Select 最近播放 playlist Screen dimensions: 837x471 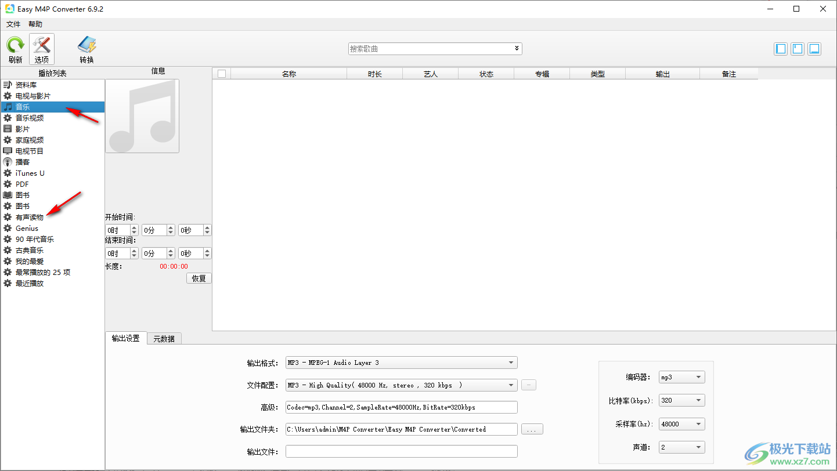coord(53,283)
